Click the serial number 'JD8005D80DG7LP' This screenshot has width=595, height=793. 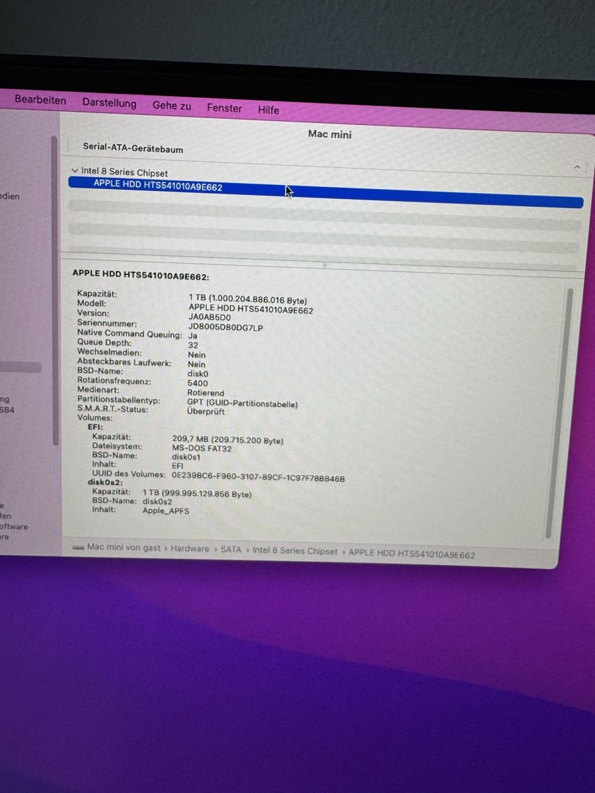(x=225, y=327)
